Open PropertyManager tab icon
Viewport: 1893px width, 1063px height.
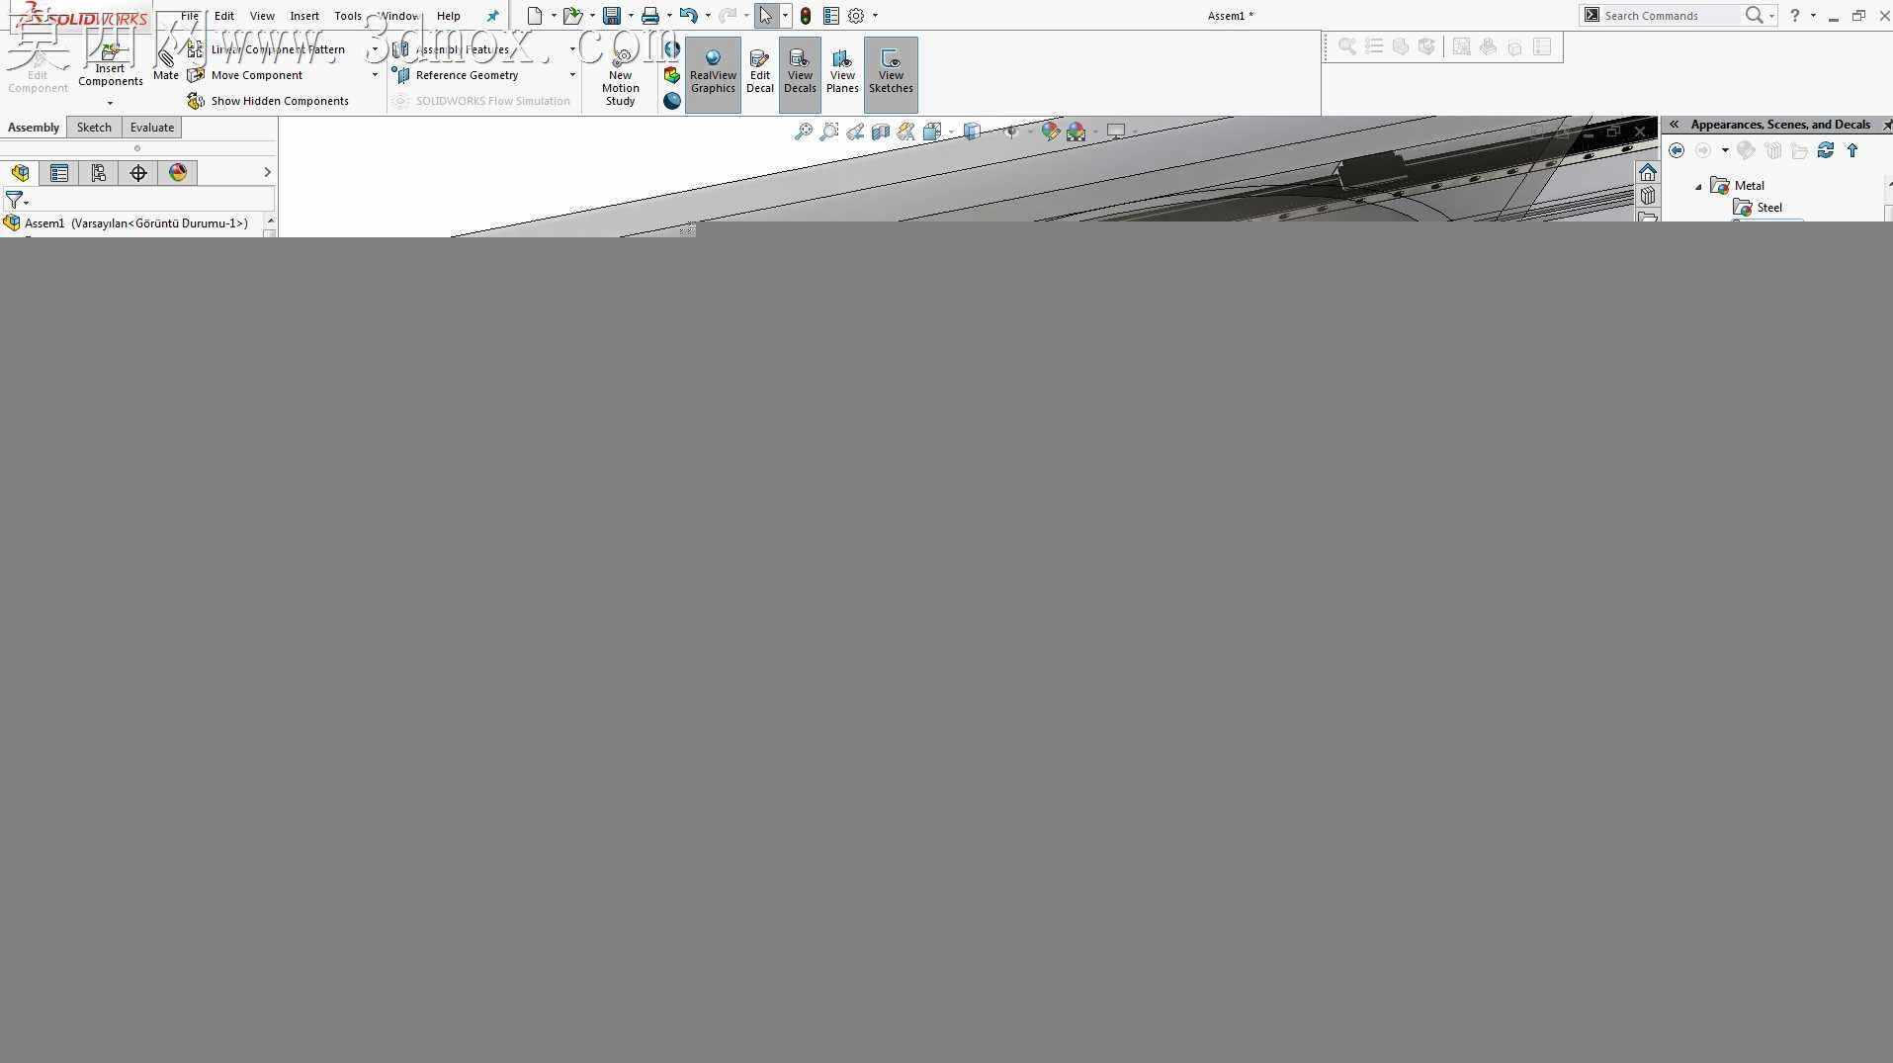(x=59, y=173)
